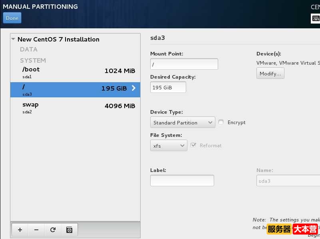Screen dimensions: 320x239
Task: Click the Label text field
Action: coord(182,180)
